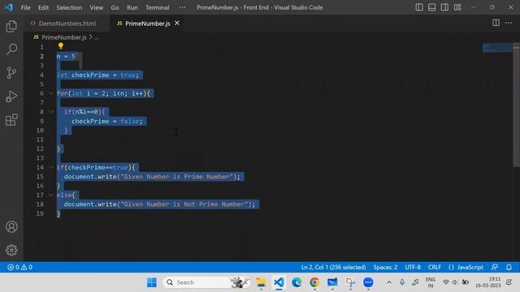The image size is (520, 292).
Task: Click the ENG IN language indicator
Action: tap(430, 282)
